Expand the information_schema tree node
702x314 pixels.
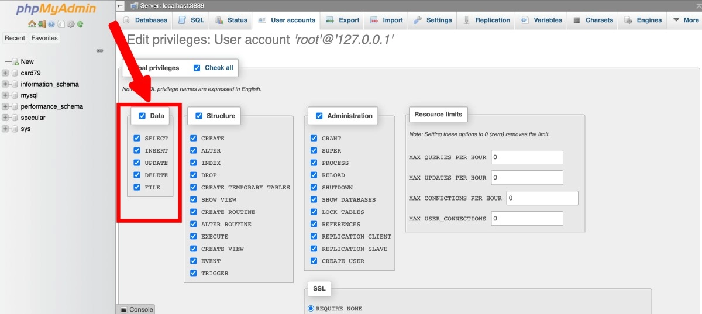coord(5,84)
